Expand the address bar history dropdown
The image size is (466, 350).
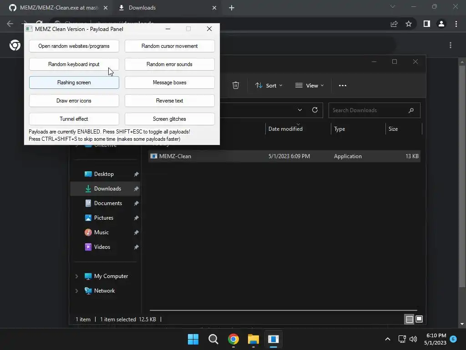pos(300,110)
